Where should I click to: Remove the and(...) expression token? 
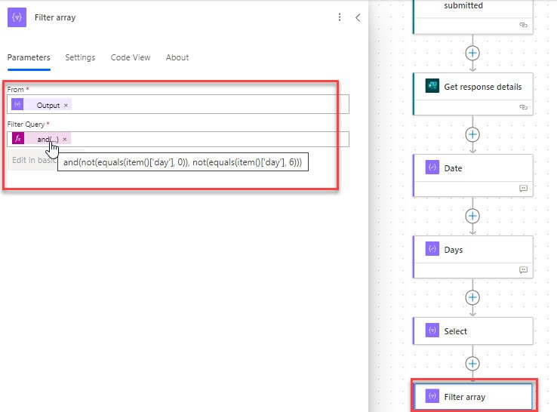(65, 140)
